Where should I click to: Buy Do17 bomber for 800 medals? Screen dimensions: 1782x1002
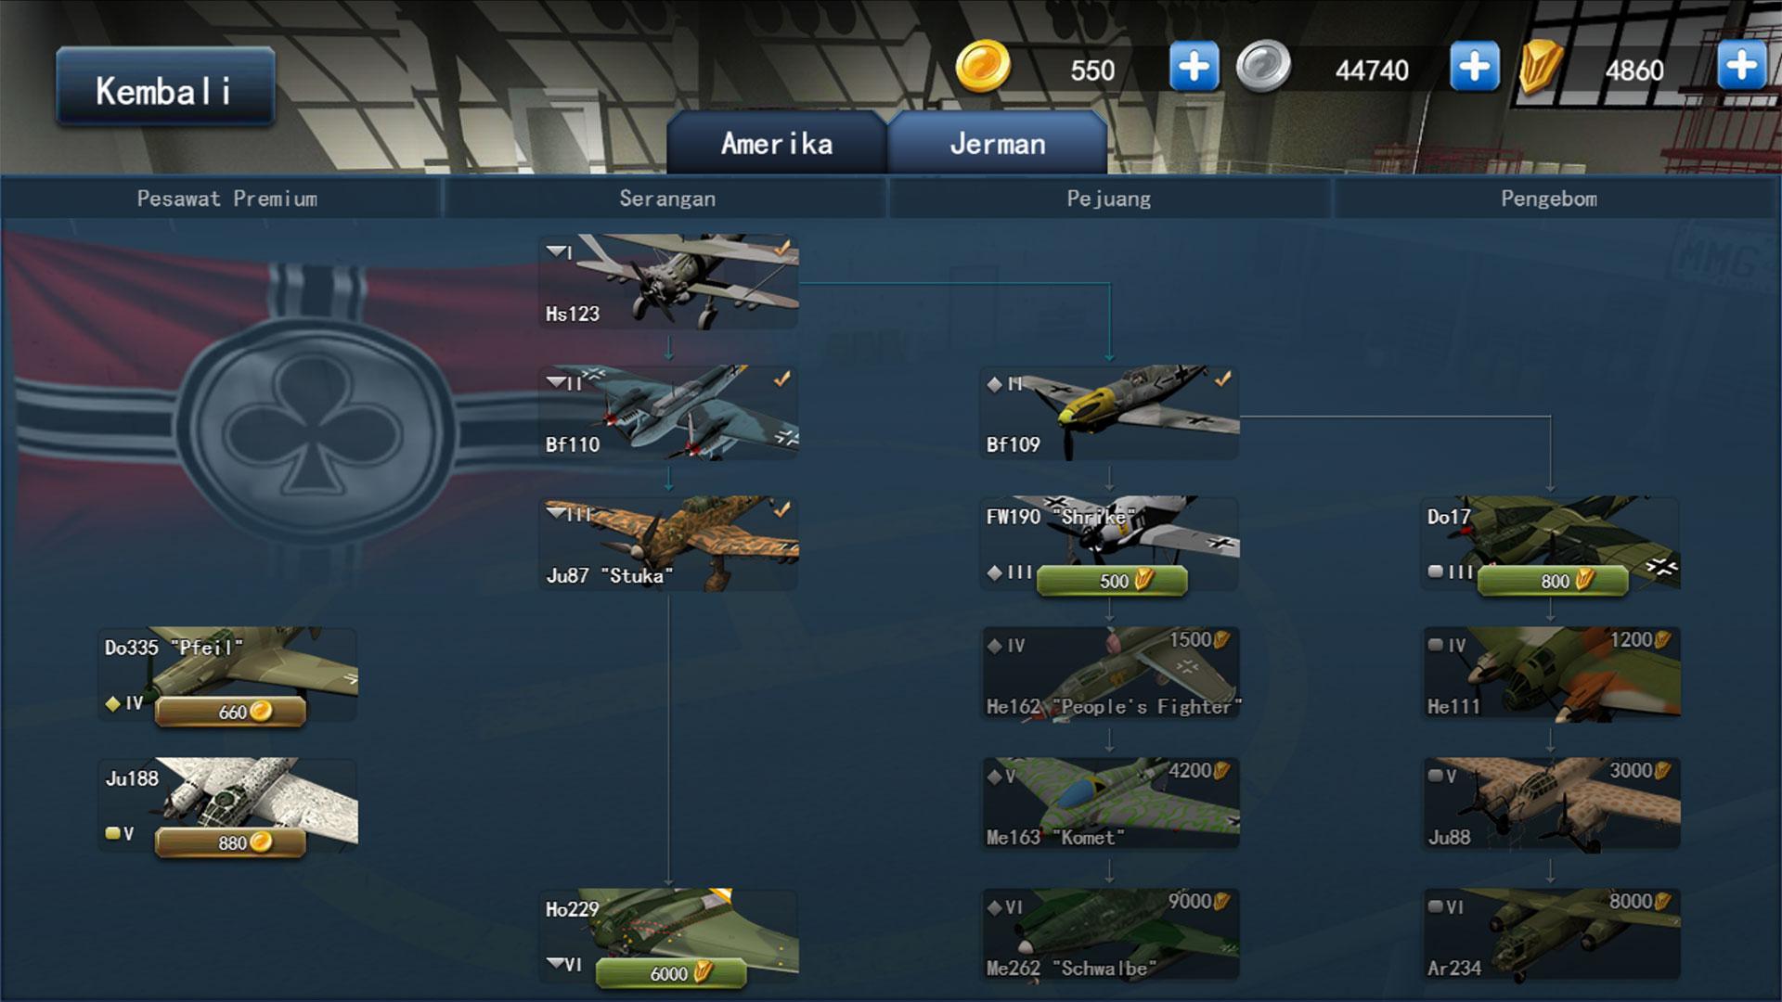point(1553,581)
